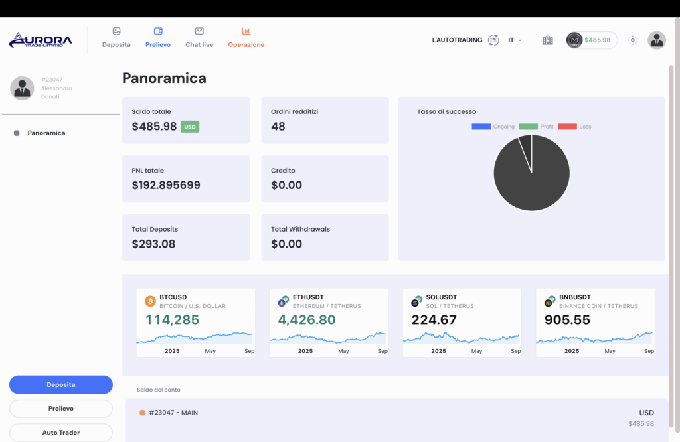Click the profile avatar in top right
Image resolution: width=680 pixels, height=442 pixels.
pyautogui.click(x=656, y=40)
